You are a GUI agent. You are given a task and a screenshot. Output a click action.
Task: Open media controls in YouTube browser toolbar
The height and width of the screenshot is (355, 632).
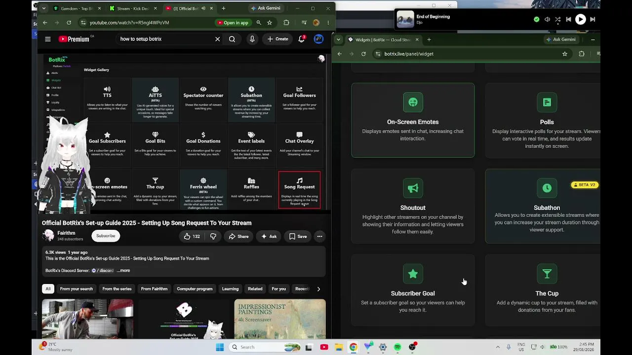pyautogui.click(x=303, y=23)
